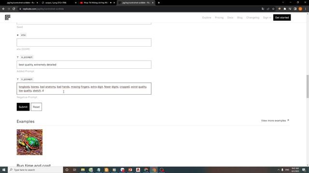Click the 'n_prompt' field label
The width and height of the screenshot is (309, 173).
27,79
